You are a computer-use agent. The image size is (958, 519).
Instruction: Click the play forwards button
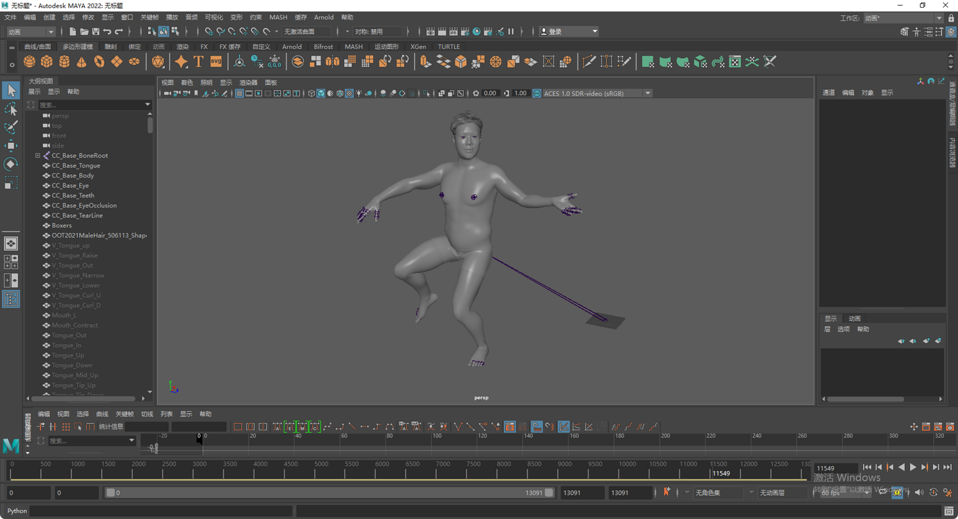[913, 467]
